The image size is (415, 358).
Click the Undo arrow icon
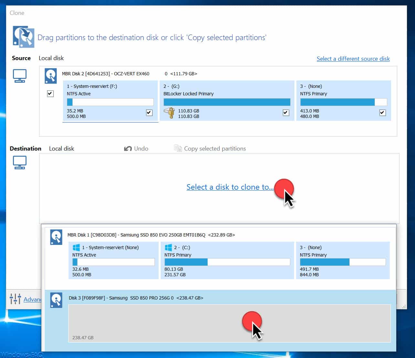pos(128,149)
